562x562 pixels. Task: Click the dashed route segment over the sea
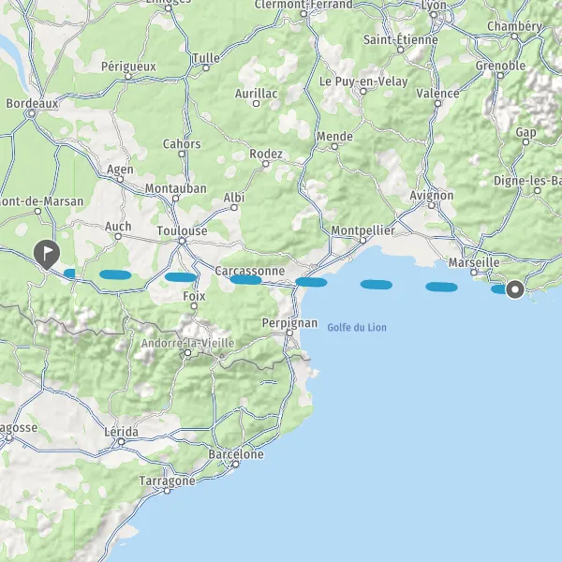pos(376,285)
